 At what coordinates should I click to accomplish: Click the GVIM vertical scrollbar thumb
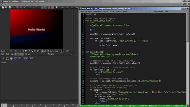(x=188, y=29)
